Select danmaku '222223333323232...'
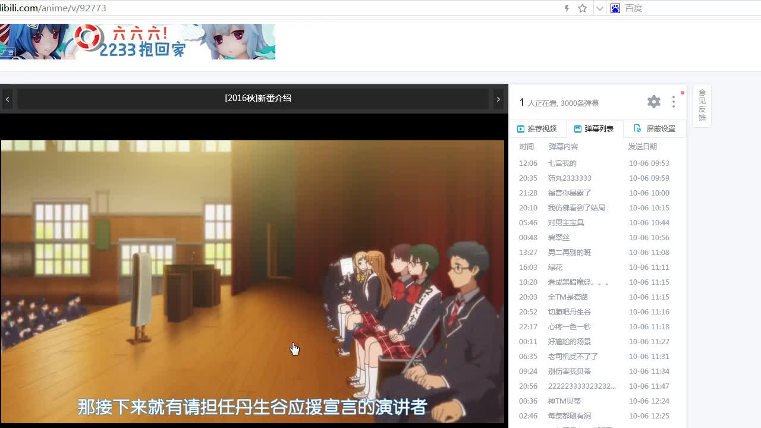Image resolution: width=761 pixels, height=428 pixels. (x=582, y=386)
